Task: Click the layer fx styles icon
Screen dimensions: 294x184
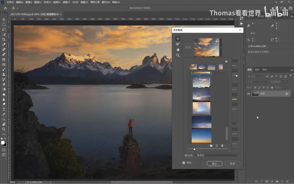Action: [261, 181]
